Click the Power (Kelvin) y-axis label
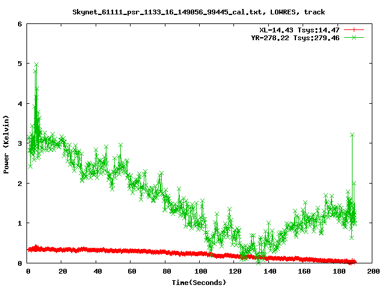The height and width of the screenshot is (288, 385). pyautogui.click(x=7, y=144)
